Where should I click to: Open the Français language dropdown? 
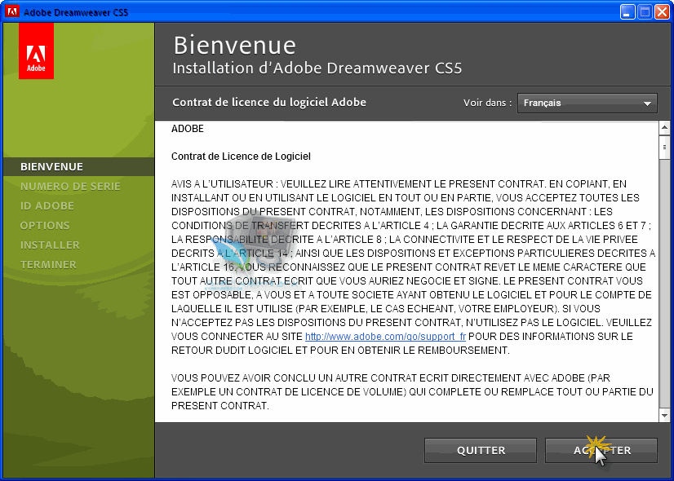588,103
